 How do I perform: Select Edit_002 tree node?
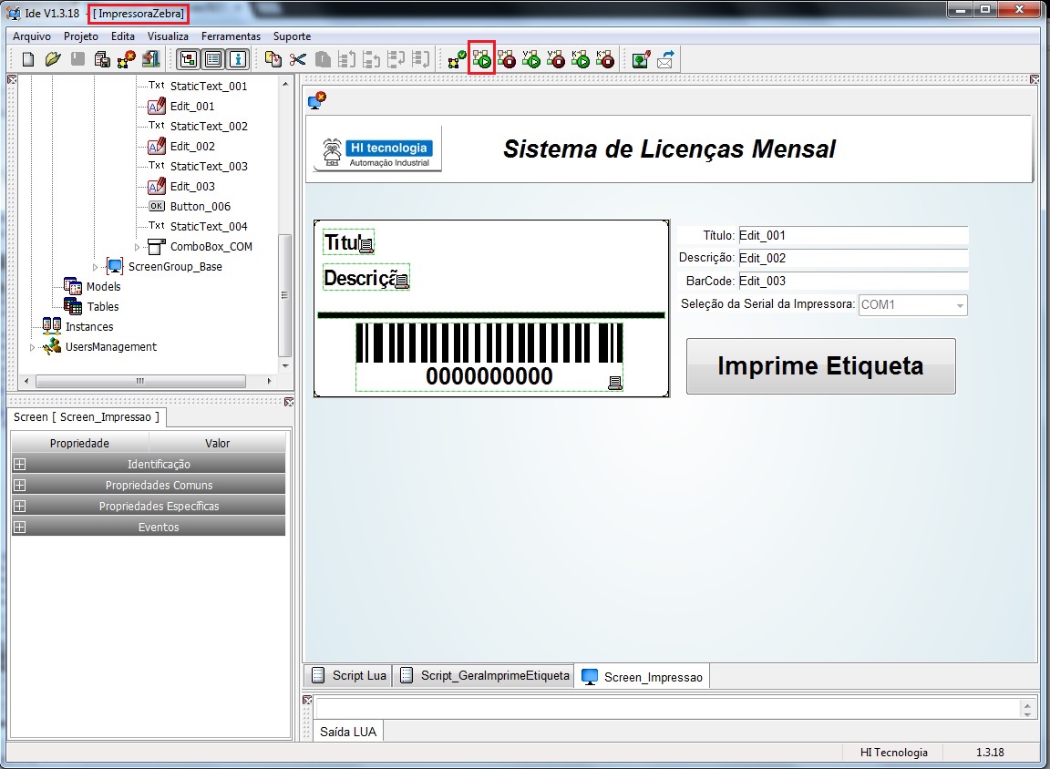click(x=192, y=146)
